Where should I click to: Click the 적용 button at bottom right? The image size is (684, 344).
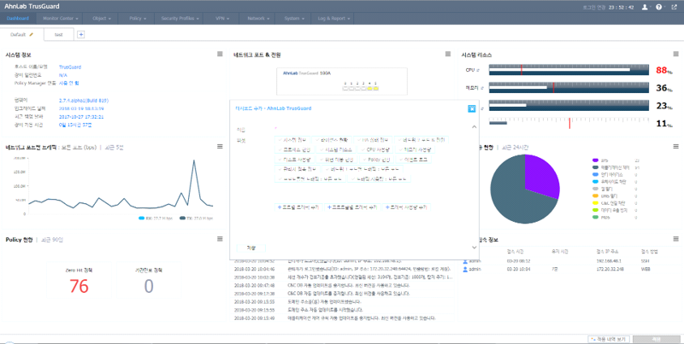click(657, 339)
